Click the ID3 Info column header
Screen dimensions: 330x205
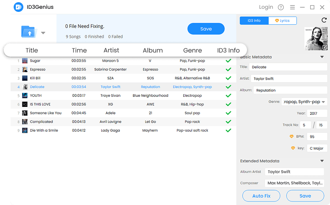(x=228, y=51)
